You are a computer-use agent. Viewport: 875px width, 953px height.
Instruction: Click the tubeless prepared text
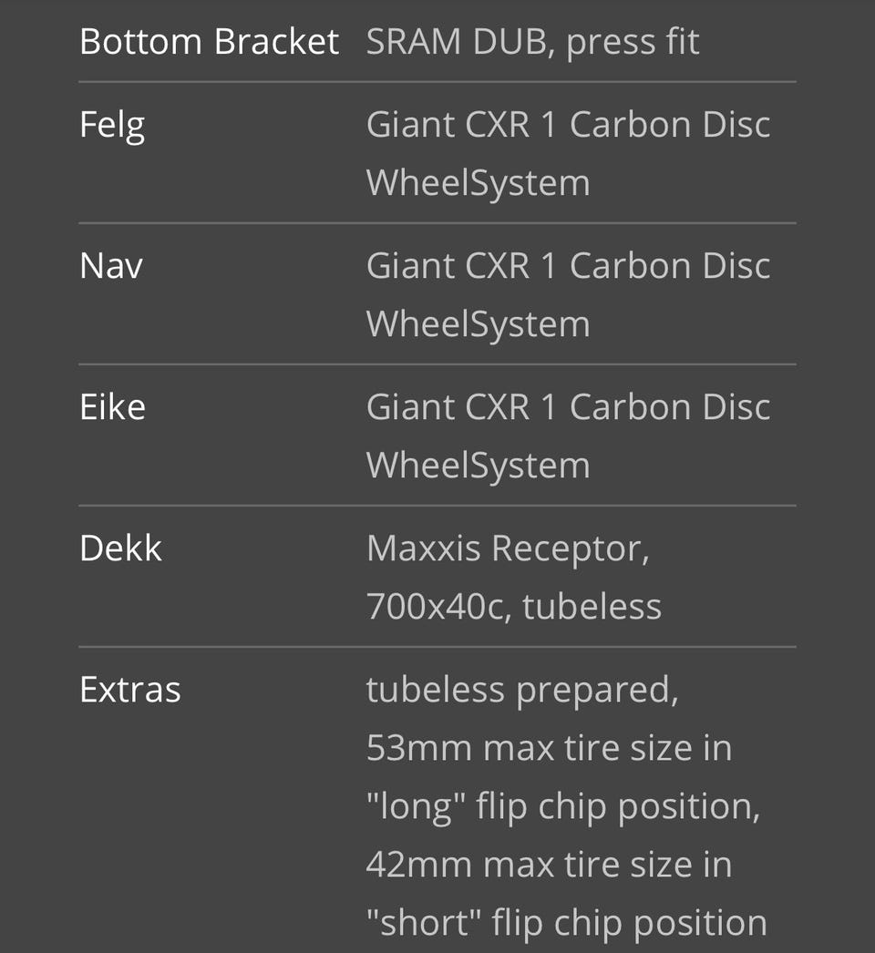click(522, 691)
